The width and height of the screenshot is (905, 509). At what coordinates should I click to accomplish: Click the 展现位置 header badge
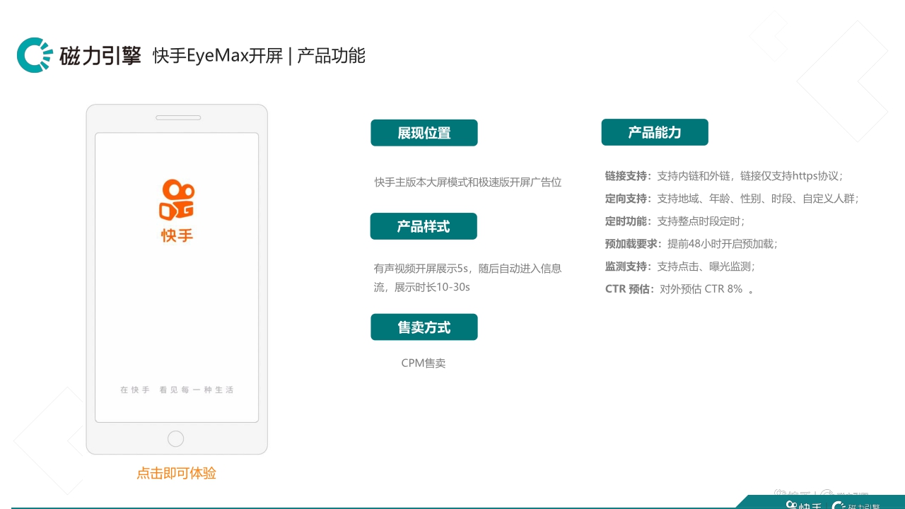click(424, 132)
